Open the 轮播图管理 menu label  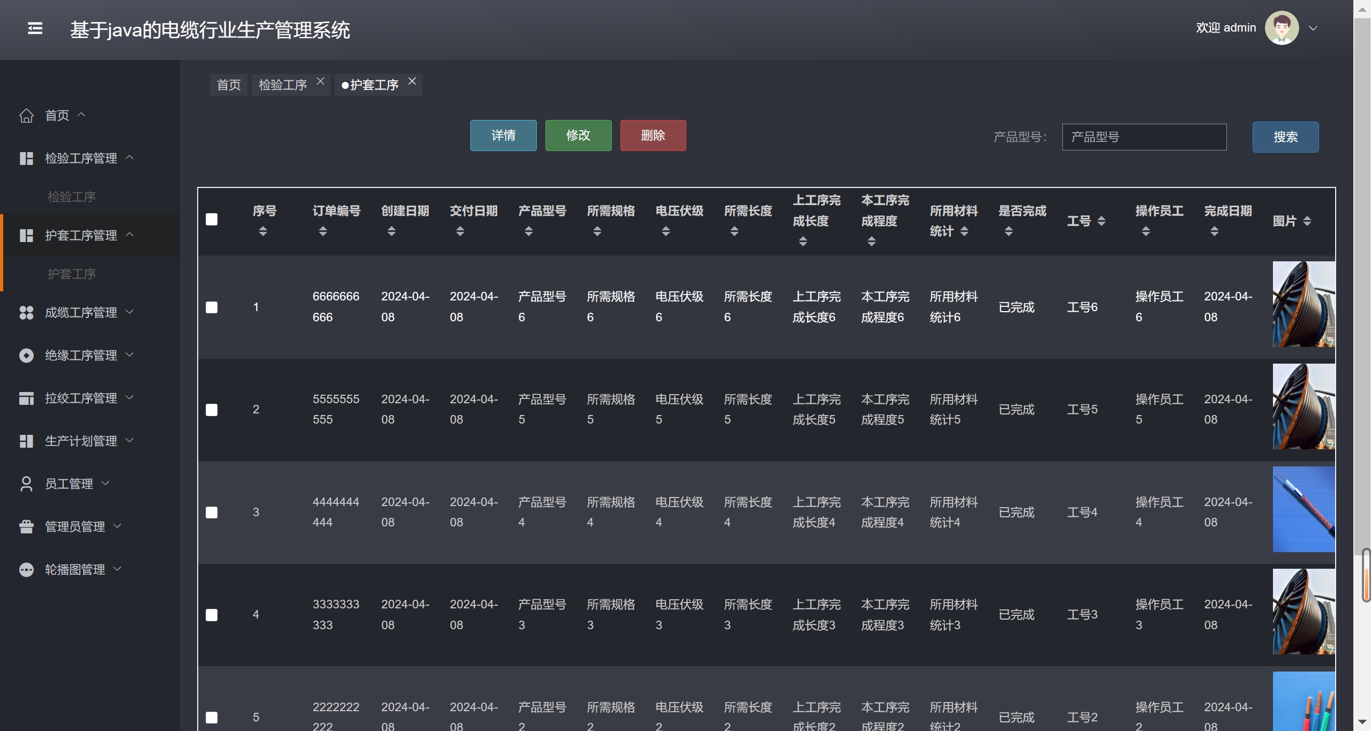pyautogui.click(x=75, y=570)
